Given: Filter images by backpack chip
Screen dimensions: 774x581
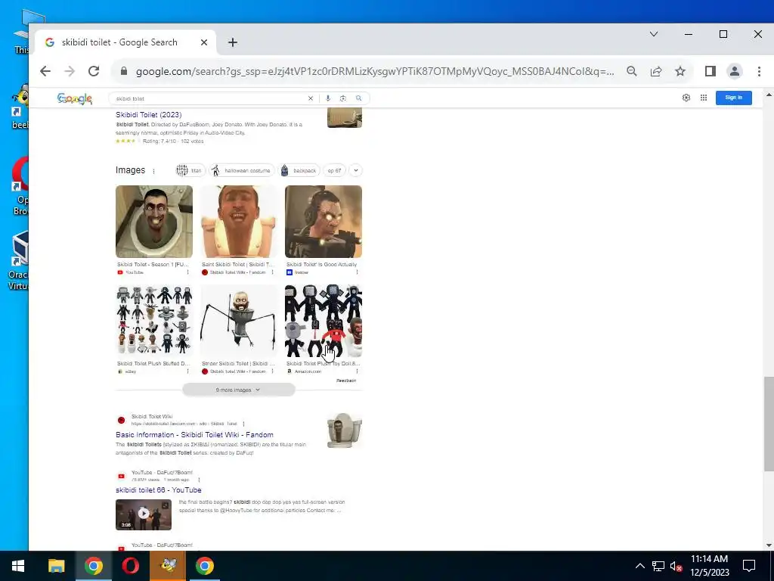Looking at the screenshot, I should click(x=299, y=170).
